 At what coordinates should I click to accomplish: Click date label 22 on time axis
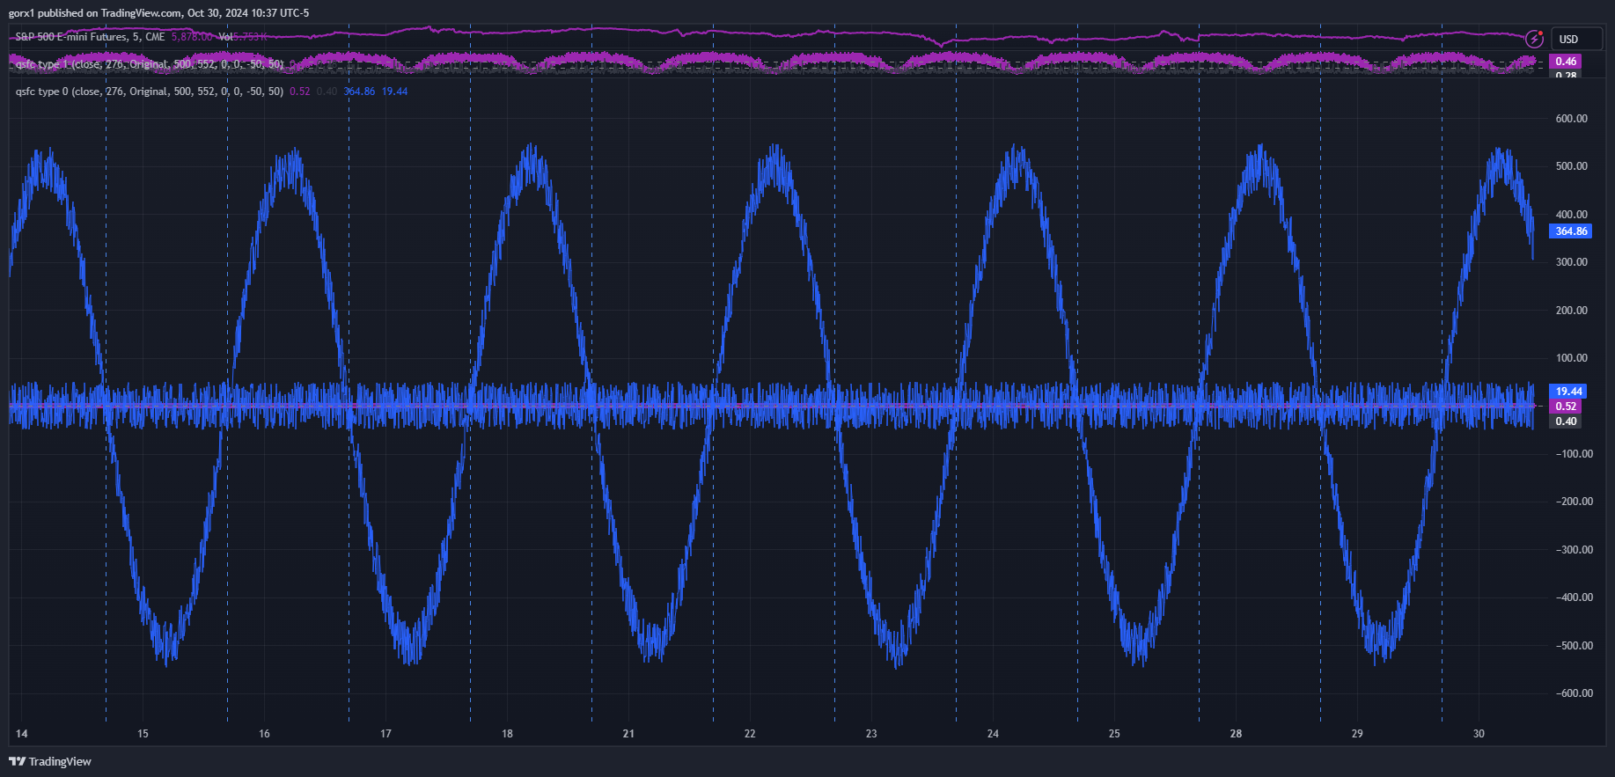tap(750, 734)
